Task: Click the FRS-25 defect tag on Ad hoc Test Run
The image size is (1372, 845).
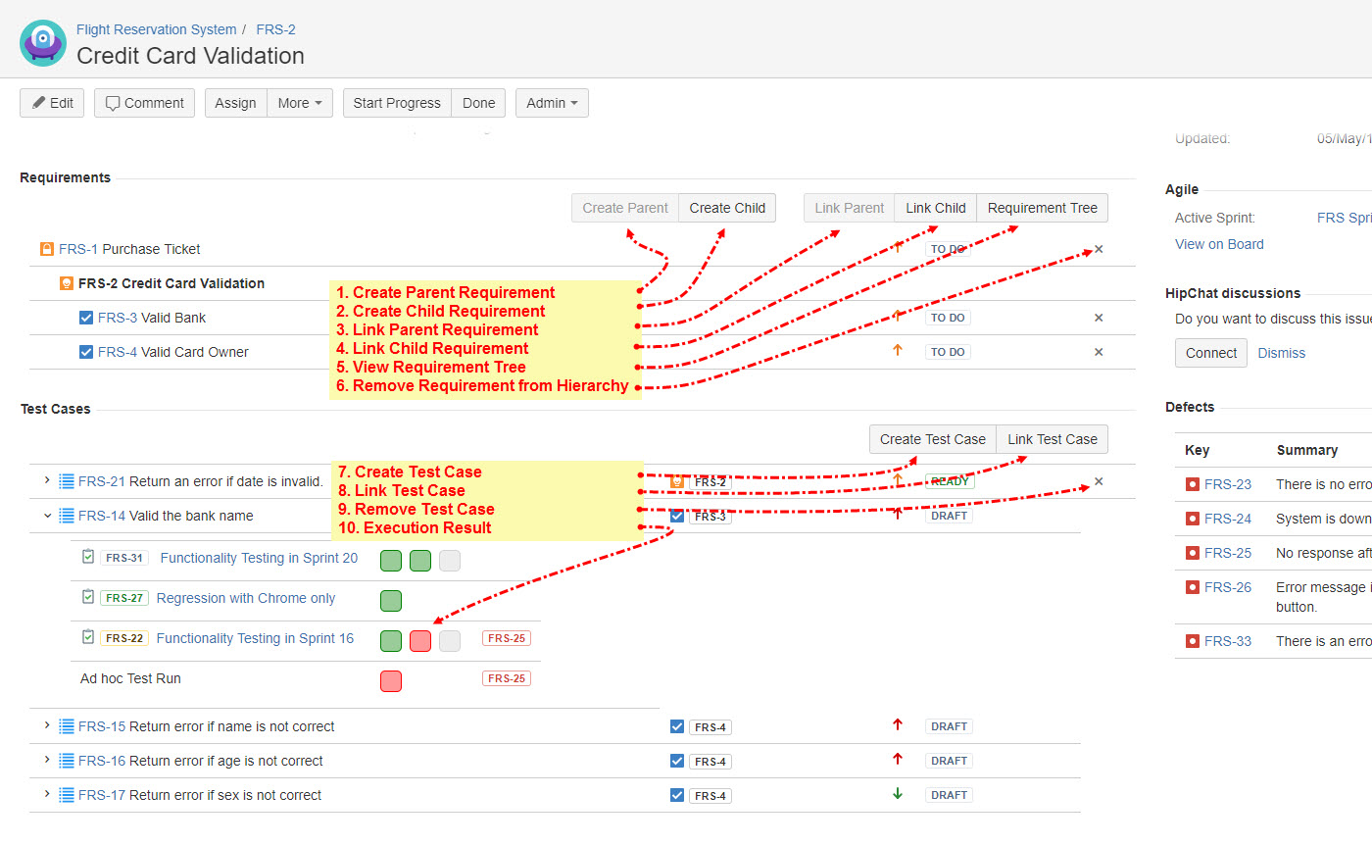Action: (506, 678)
